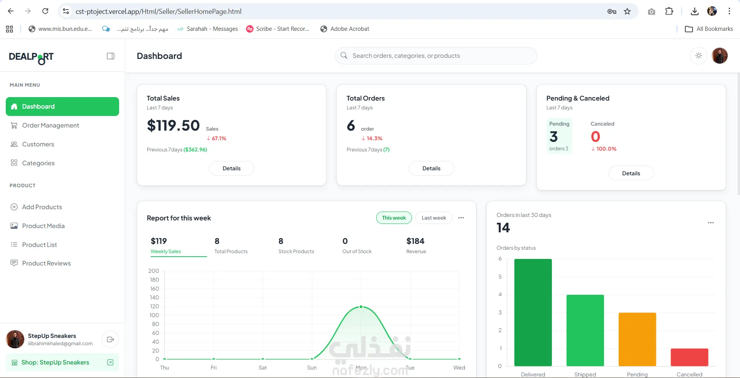Open the Product Reviews chat icon
The image size is (740, 378).
pyautogui.click(x=14, y=263)
